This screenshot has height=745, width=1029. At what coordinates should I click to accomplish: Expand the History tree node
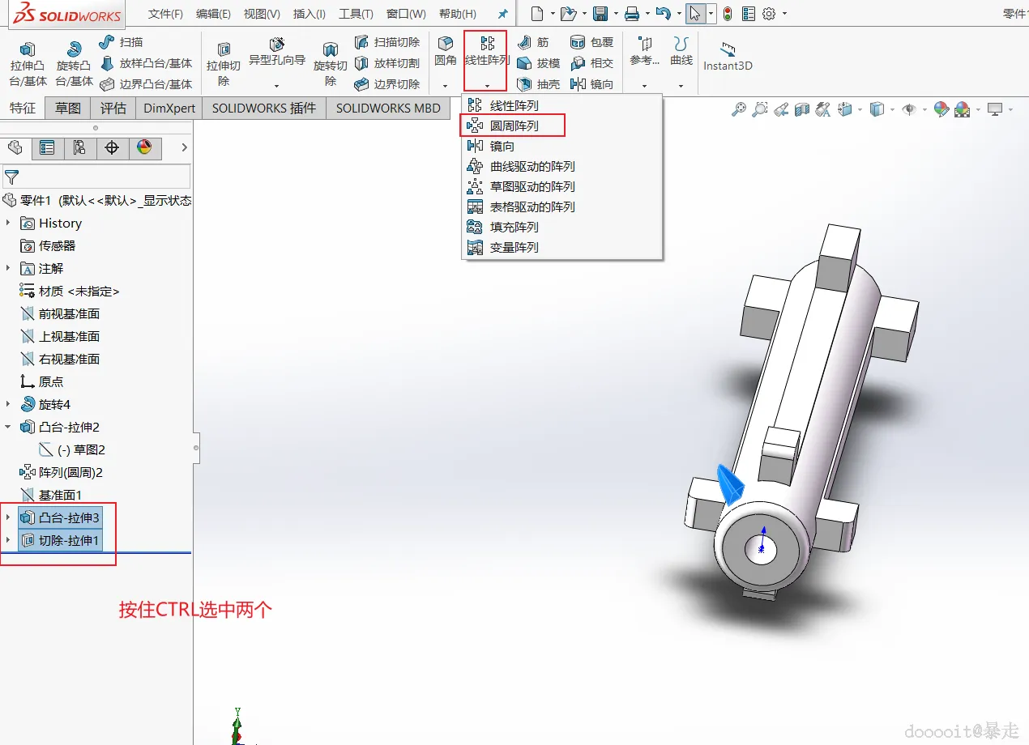coord(8,223)
